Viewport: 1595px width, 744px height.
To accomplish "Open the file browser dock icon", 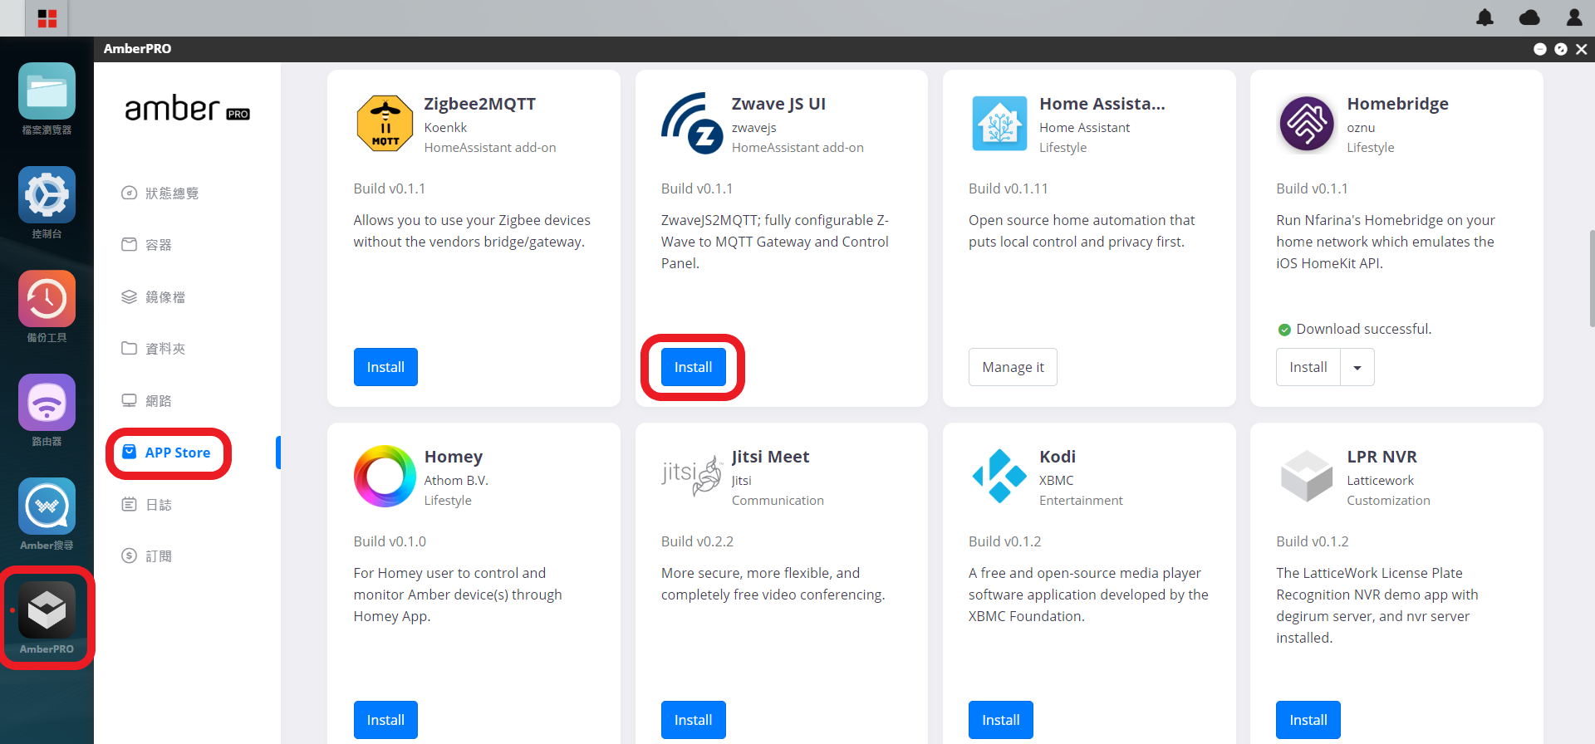I will tap(47, 91).
